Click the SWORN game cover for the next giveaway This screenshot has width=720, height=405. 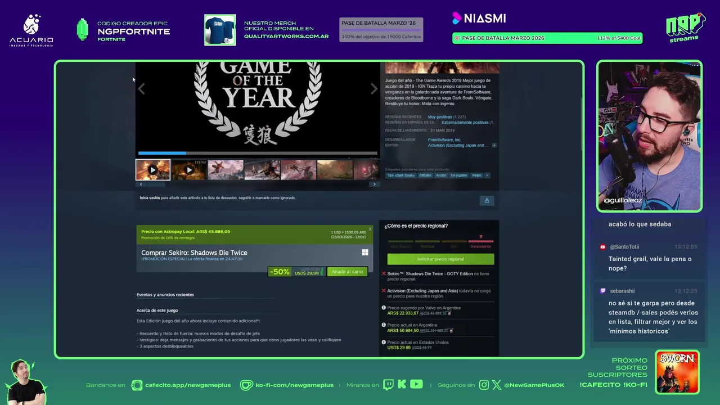[677, 372]
